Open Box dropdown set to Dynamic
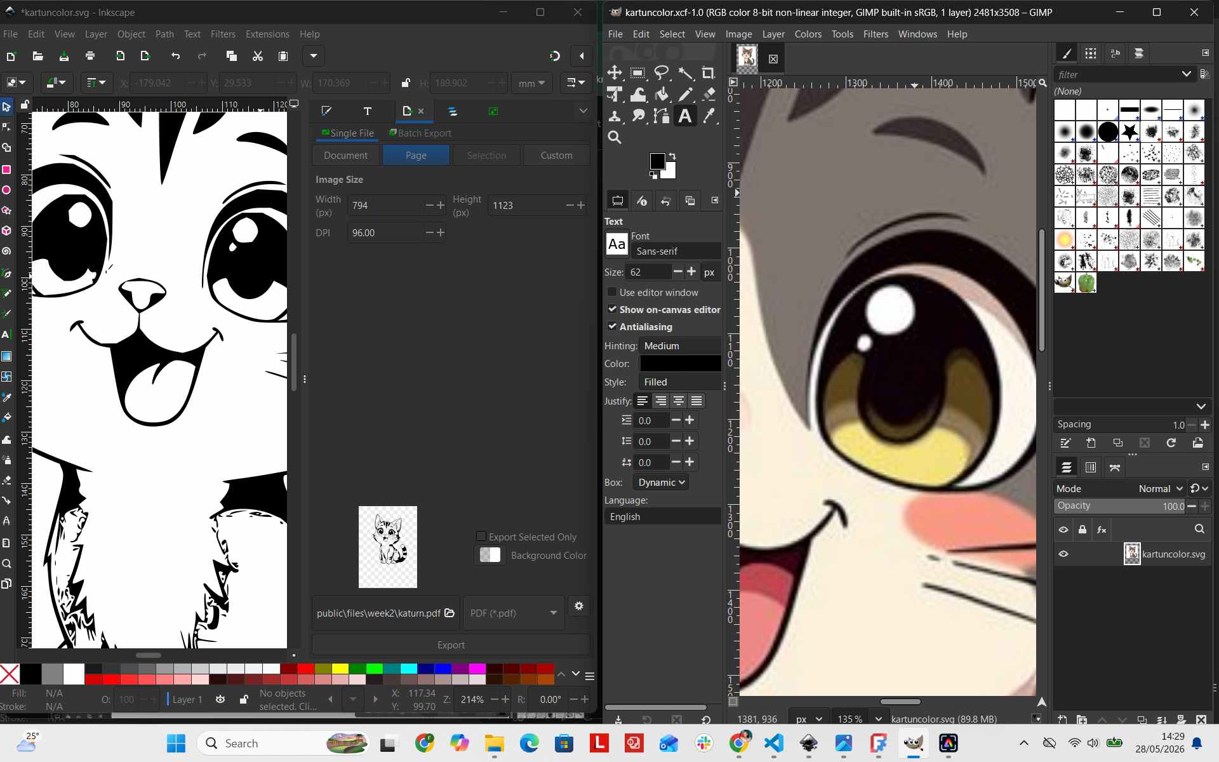 click(x=661, y=483)
